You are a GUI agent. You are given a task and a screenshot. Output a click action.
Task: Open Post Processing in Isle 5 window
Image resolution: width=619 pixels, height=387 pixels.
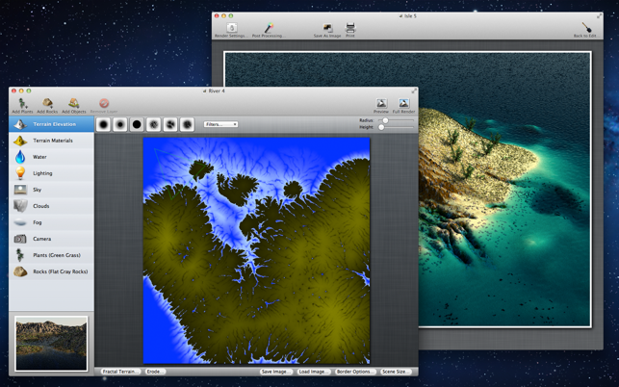click(269, 30)
